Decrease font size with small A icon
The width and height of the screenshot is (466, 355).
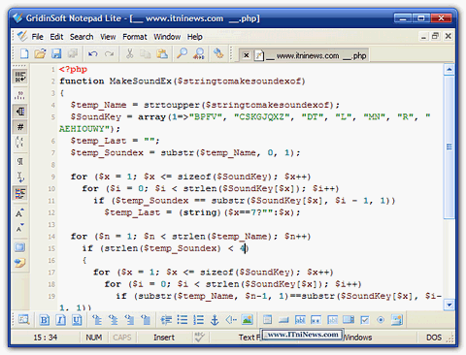[20, 228]
